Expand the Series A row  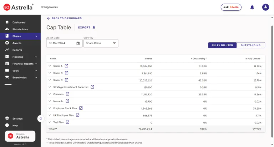[x=50, y=66]
